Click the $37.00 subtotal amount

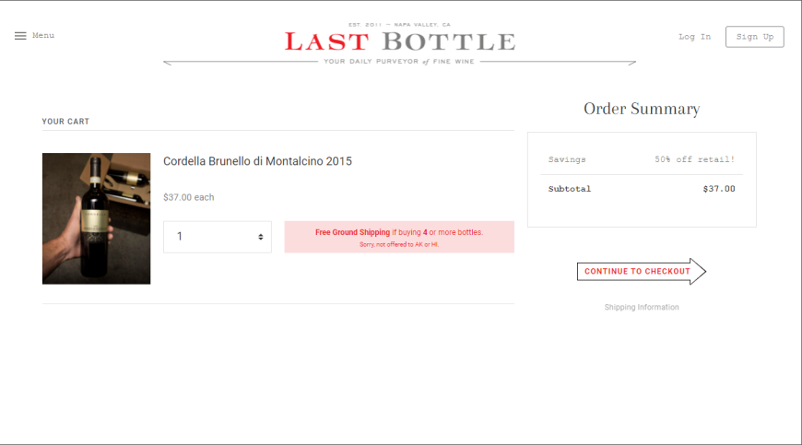(x=719, y=189)
